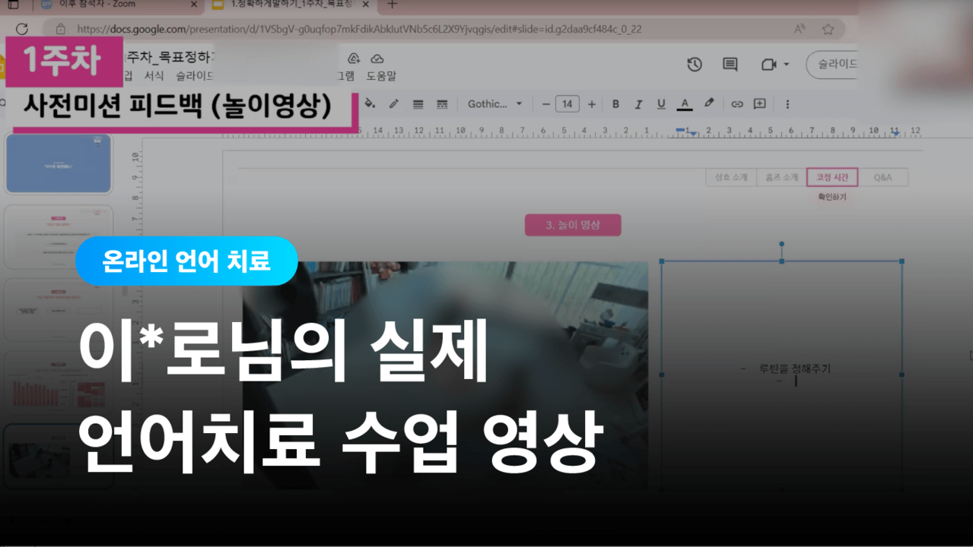View site information lock icon
Screen dimensions: 973x547
click(60, 29)
